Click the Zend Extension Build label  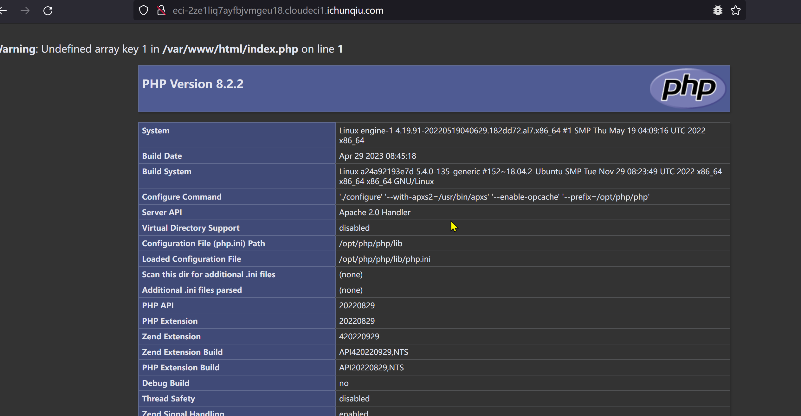point(182,352)
